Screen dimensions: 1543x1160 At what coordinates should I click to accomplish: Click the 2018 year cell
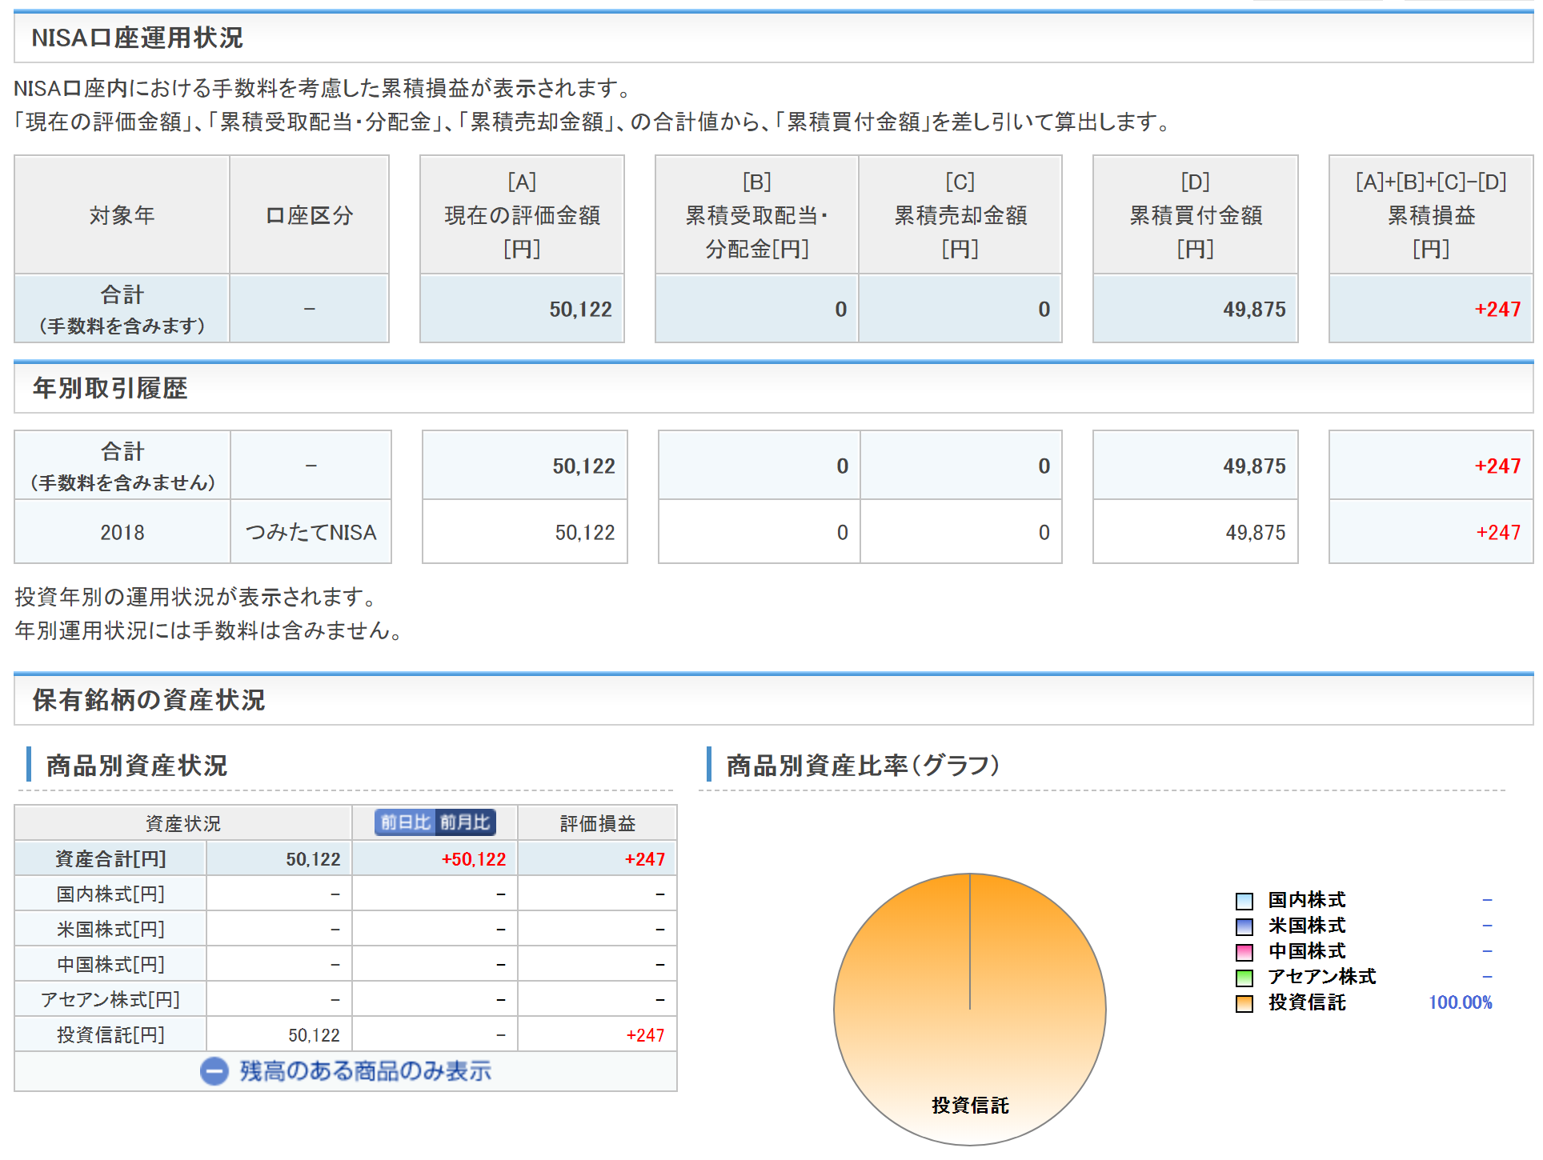click(x=122, y=532)
